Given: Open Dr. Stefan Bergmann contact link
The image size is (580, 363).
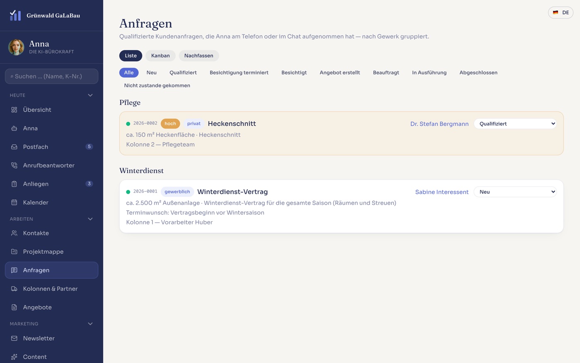Looking at the screenshot, I should [440, 124].
